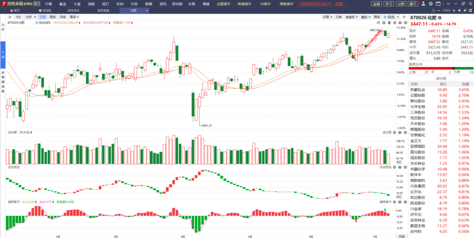This screenshot has width=474, height=238.
Task: Switch to the 自选股 tab
Action: [45, 10]
